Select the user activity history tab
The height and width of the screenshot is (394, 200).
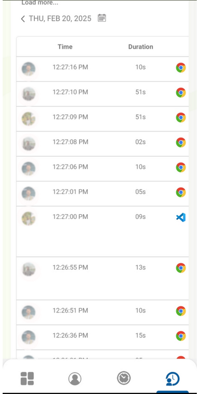(173, 379)
